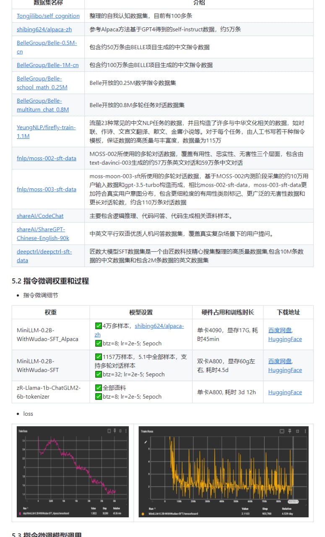This screenshot has height=537, width=325.
Task: Select cell zR-Llama-1b-ChatGLM2-6b-tokenizer
Action: (x=51, y=392)
